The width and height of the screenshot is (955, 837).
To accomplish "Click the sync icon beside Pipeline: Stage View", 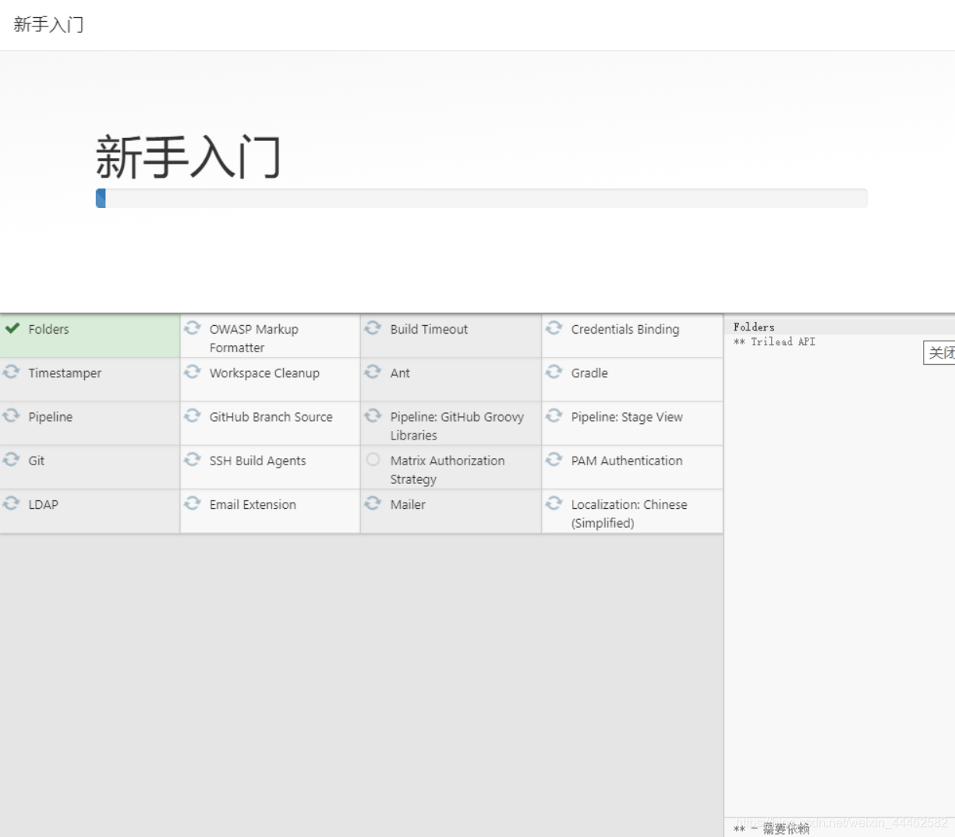I will point(554,415).
